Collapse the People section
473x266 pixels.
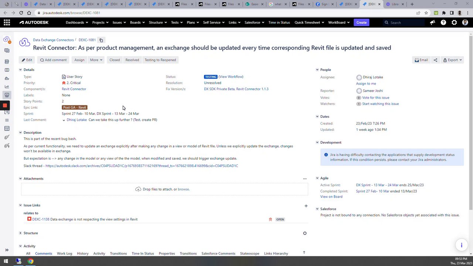tap(317, 70)
